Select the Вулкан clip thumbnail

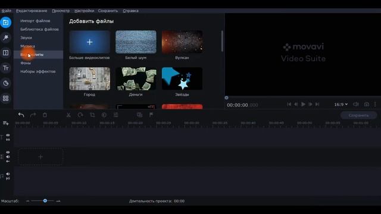(x=182, y=42)
